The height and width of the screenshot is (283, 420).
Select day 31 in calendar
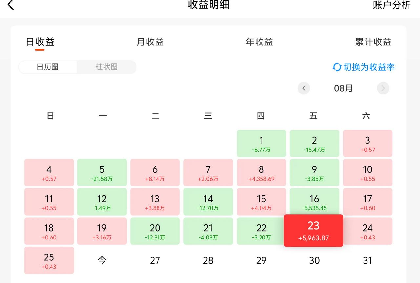[367, 260]
